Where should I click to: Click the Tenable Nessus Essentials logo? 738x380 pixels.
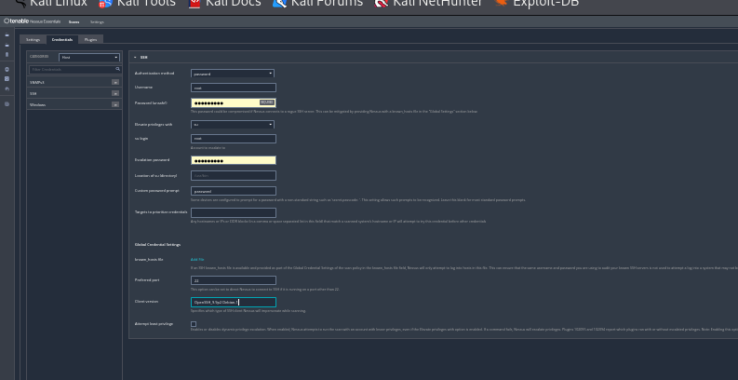click(x=32, y=21)
